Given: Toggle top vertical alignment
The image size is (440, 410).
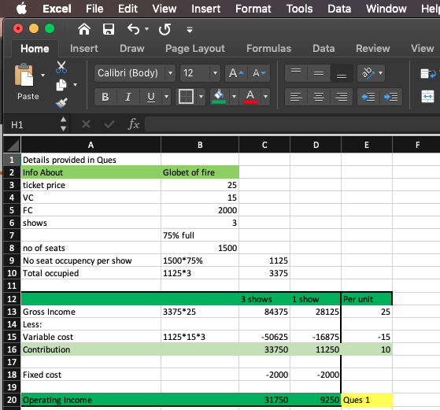Looking at the screenshot, I should [296, 73].
